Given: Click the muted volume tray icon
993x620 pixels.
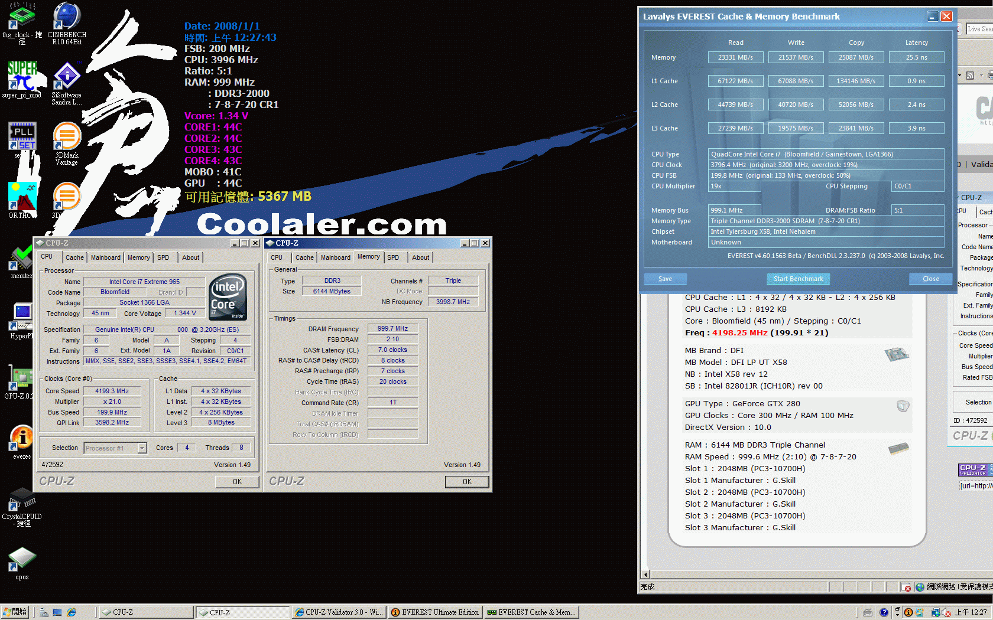Looking at the screenshot, I should 946,612.
